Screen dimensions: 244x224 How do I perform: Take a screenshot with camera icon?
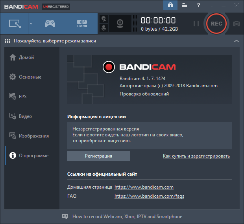pos(236,24)
